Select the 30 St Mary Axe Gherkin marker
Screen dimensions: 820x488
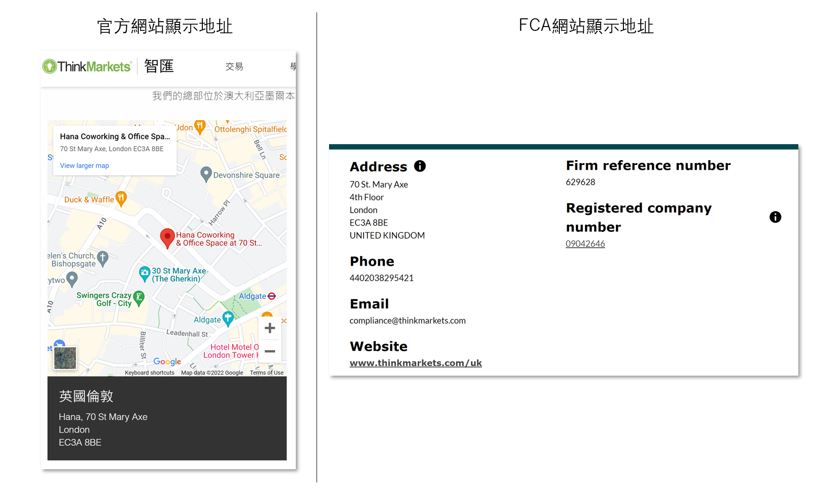click(x=145, y=274)
